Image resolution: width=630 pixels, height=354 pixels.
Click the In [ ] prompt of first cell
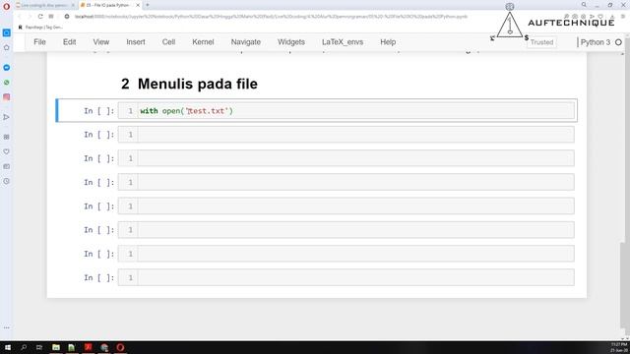98,111
